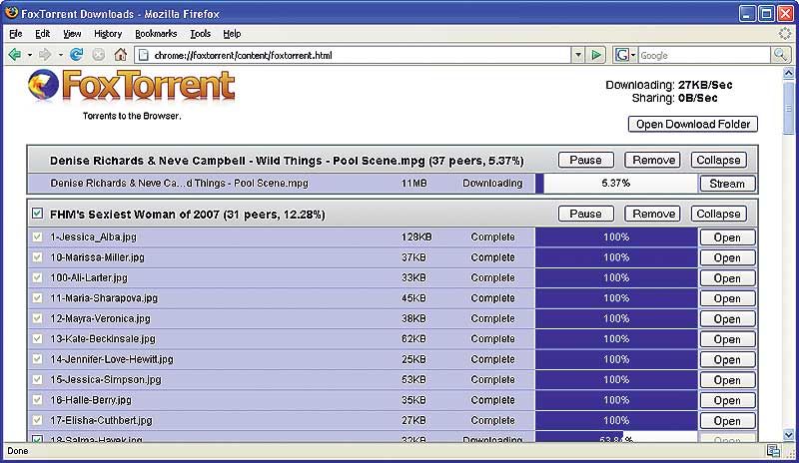Open the search engine selector dropdown arrow
This screenshot has height=463, width=799.
(633, 55)
